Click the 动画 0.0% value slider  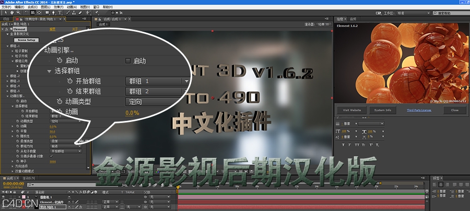[53, 126]
